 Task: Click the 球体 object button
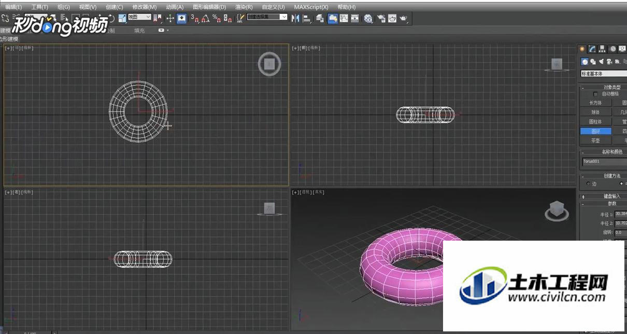596,112
